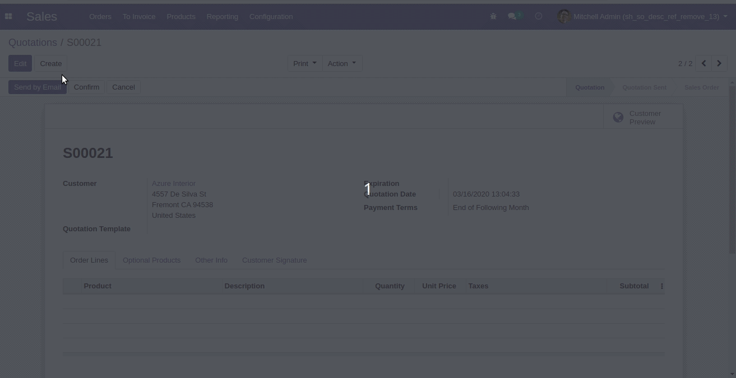Click the Create button
This screenshot has height=378, width=736.
click(51, 63)
